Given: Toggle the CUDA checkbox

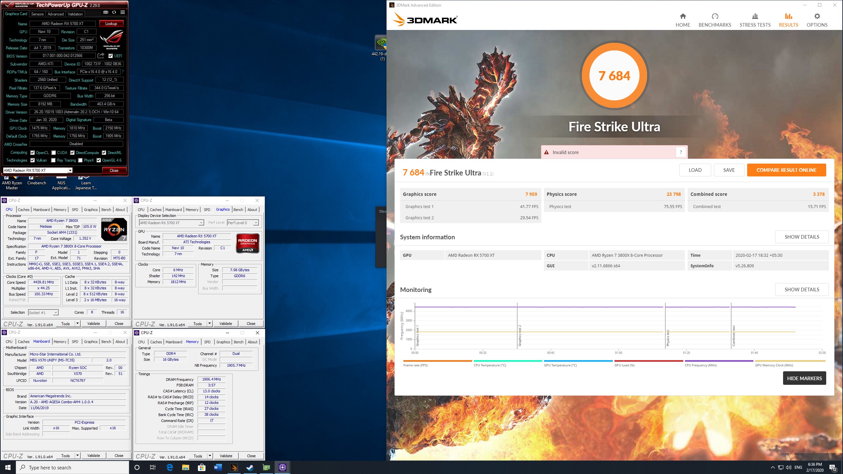Looking at the screenshot, I should [x=53, y=152].
